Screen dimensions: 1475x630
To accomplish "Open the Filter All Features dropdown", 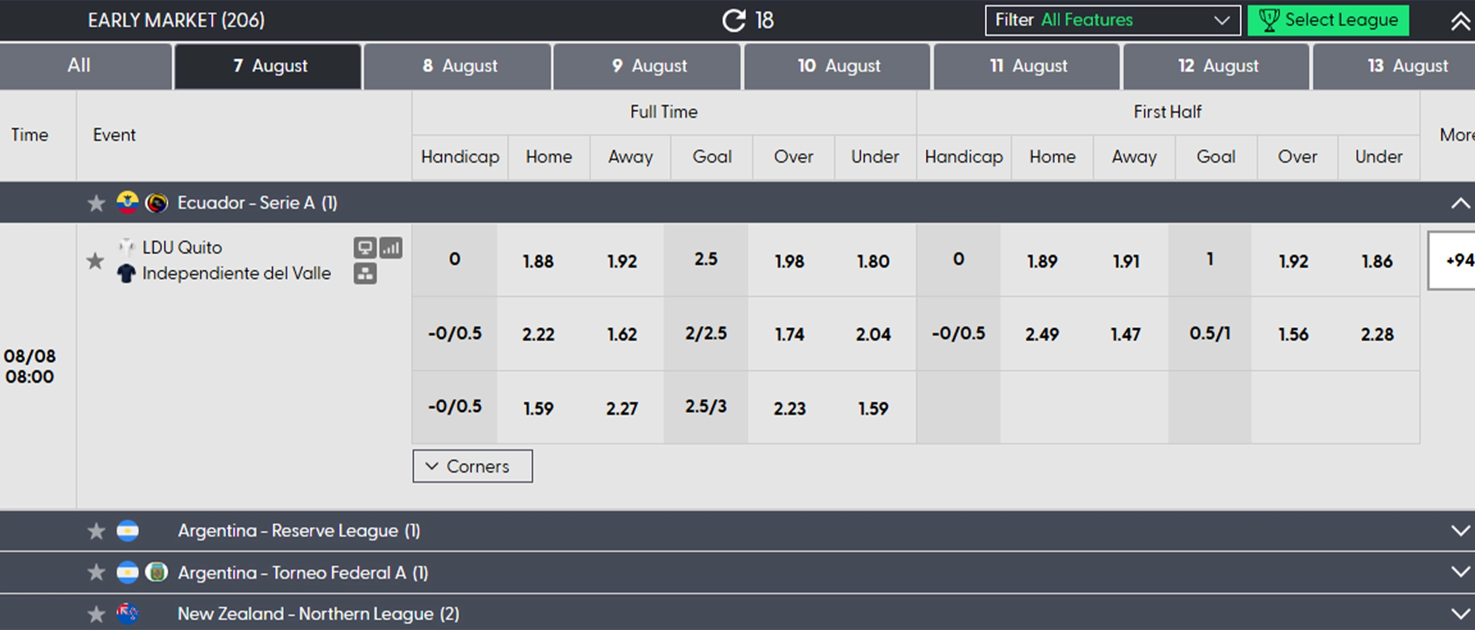I will [1113, 20].
